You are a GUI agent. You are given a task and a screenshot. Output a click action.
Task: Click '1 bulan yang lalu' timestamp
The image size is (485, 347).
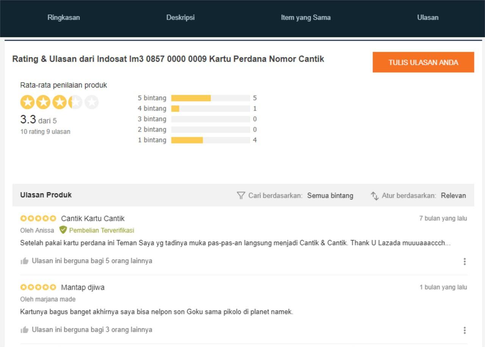[x=443, y=287]
